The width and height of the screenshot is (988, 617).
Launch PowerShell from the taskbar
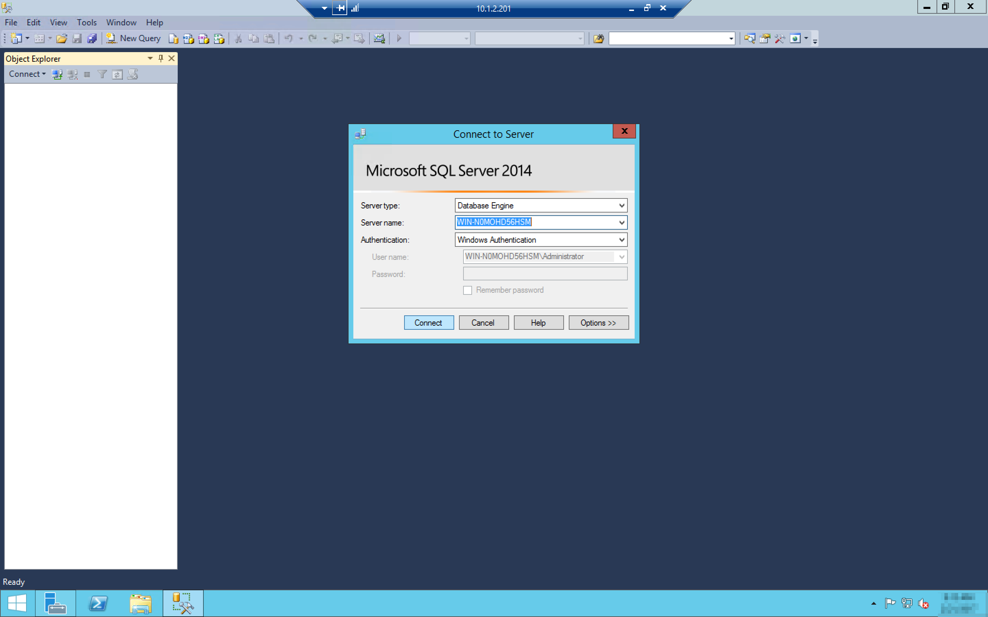pyautogui.click(x=98, y=603)
